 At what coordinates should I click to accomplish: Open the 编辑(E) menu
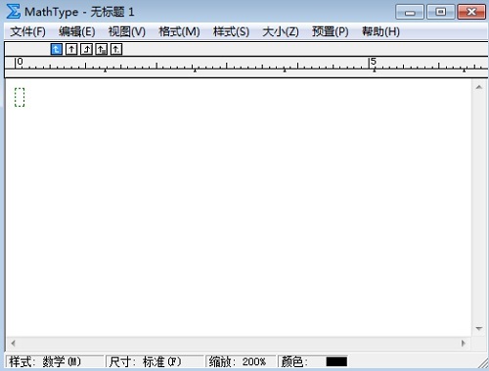point(77,31)
